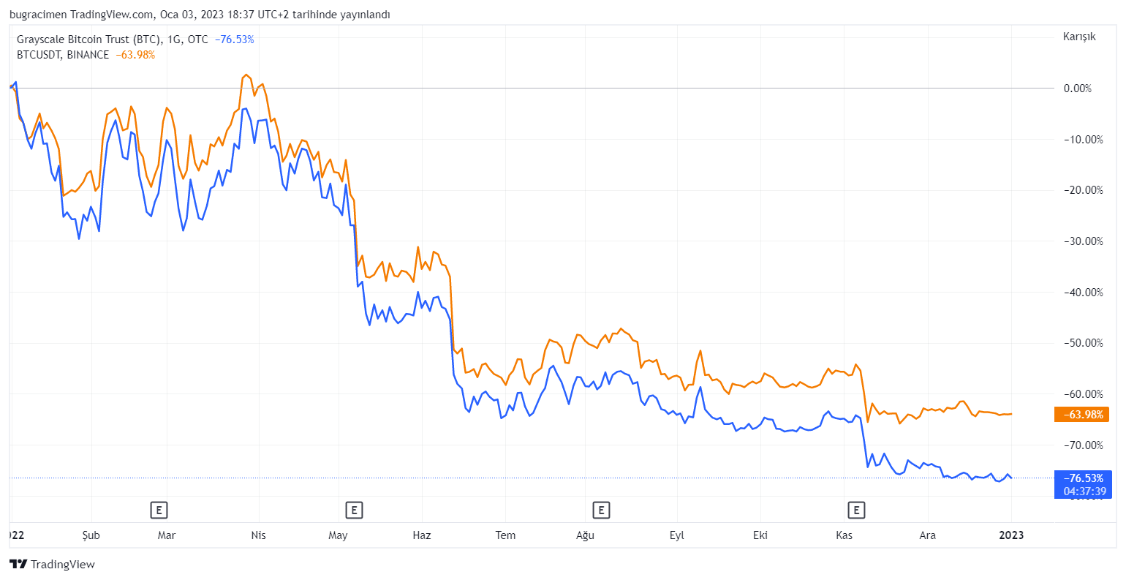The image size is (1126, 580).
Task: Click the 0.00% price axis label
Action: tap(1077, 88)
